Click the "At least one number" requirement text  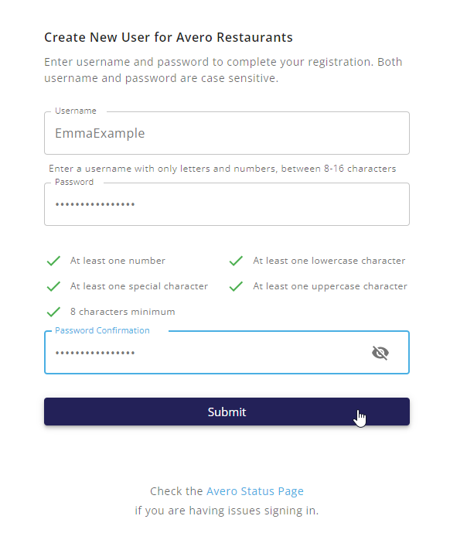click(x=118, y=261)
